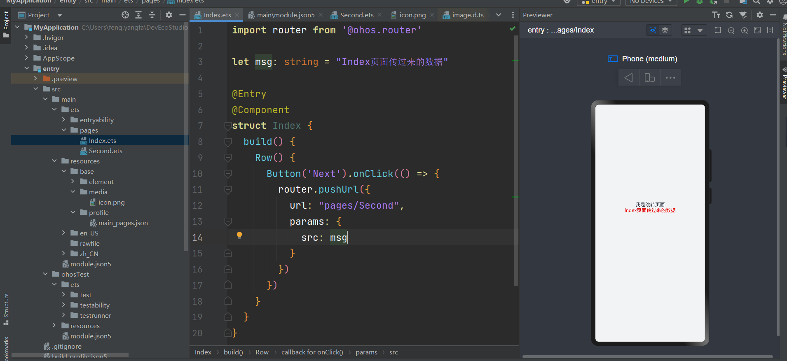The width and height of the screenshot is (787, 361).
Task: Click the Fit to frame icon in Previewer
Action: pyautogui.click(x=718, y=30)
